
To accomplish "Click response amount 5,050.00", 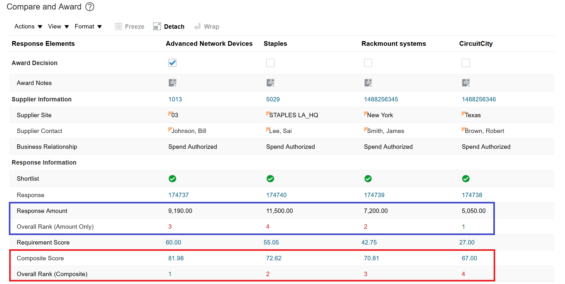I will pyautogui.click(x=474, y=211).
